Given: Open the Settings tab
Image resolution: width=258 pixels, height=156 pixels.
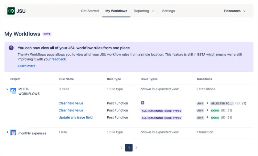Looking at the screenshot, I should (x=168, y=11).
